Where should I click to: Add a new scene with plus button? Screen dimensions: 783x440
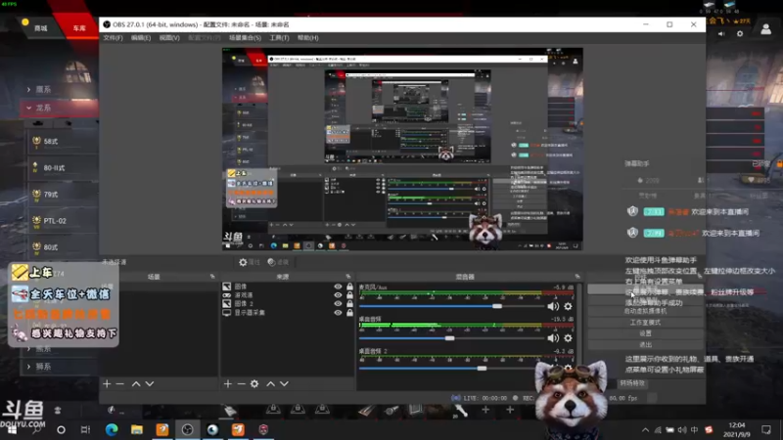107,383
